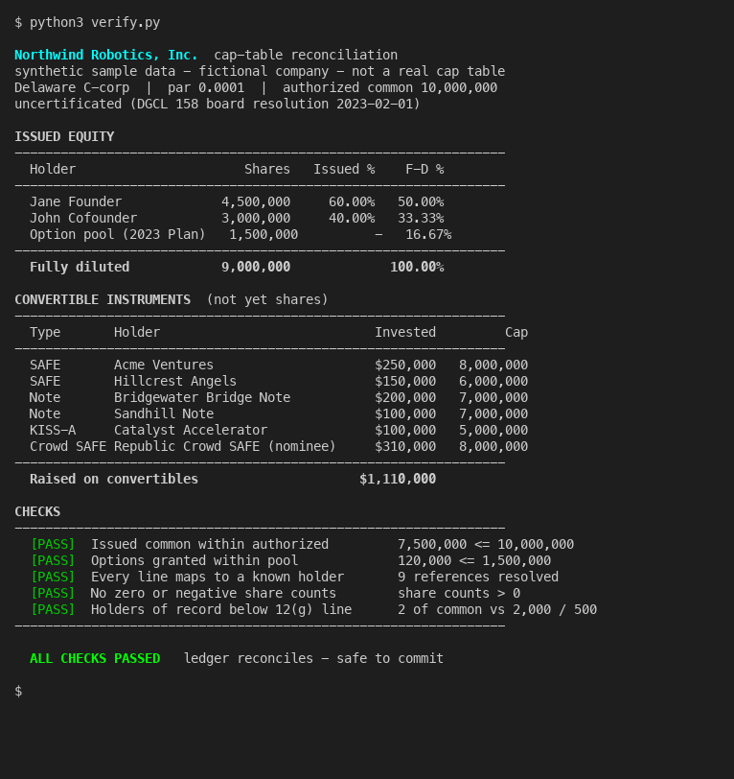Click the 'Acme Ventures' holder name

coord(164,366)
